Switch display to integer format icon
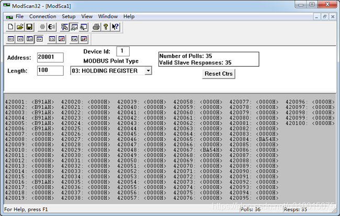This screenshot has height=216, width=340. 30,39
